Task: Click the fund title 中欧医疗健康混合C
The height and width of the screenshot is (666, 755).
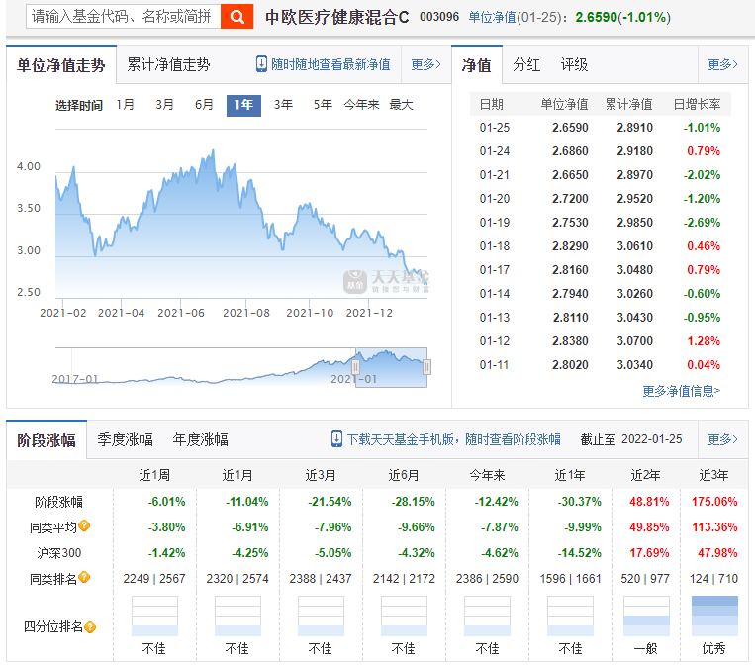Action: pos(337,18)
